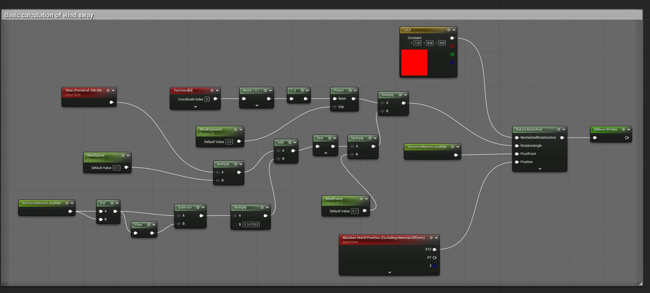The height and width of the screenshot is (293, 650).
Task: Toggle the preview circle icon on the Sine node header
Action: click(x=330, y=138)
